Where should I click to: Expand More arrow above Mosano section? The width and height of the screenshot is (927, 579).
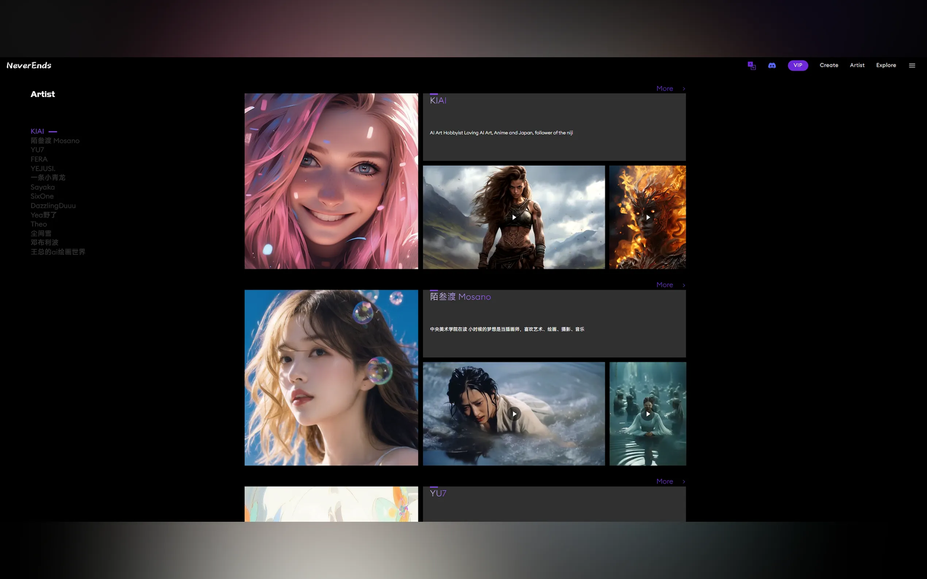point(683,285)
